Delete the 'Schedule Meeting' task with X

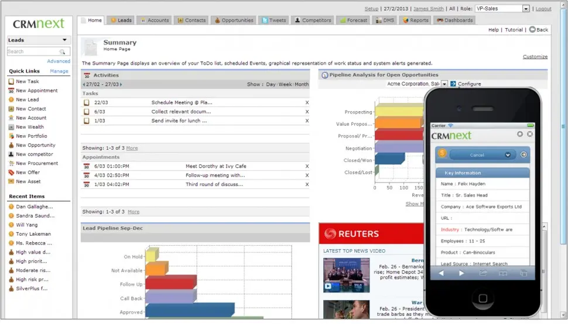(307, 102)
